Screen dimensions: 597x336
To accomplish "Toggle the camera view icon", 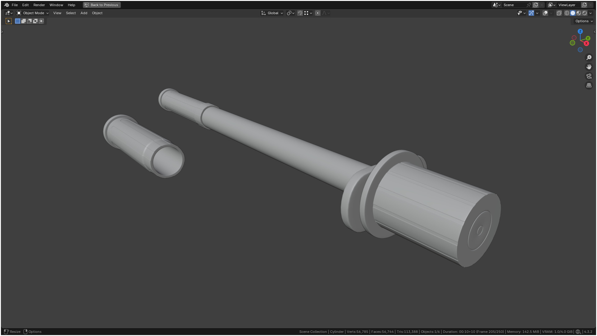I will pos(589,76).
